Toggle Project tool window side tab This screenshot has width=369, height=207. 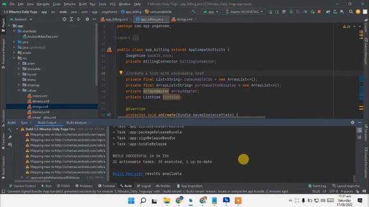tap(3, 25)
